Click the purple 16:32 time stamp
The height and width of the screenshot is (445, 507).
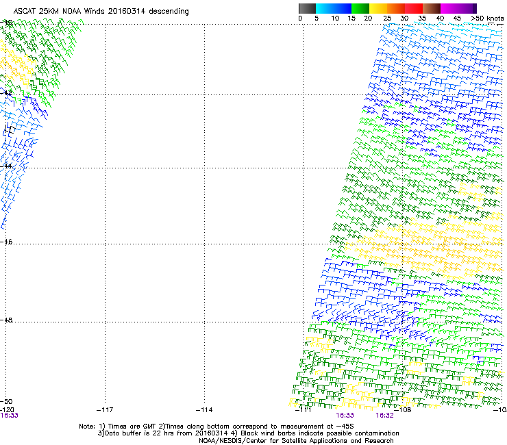385,416
